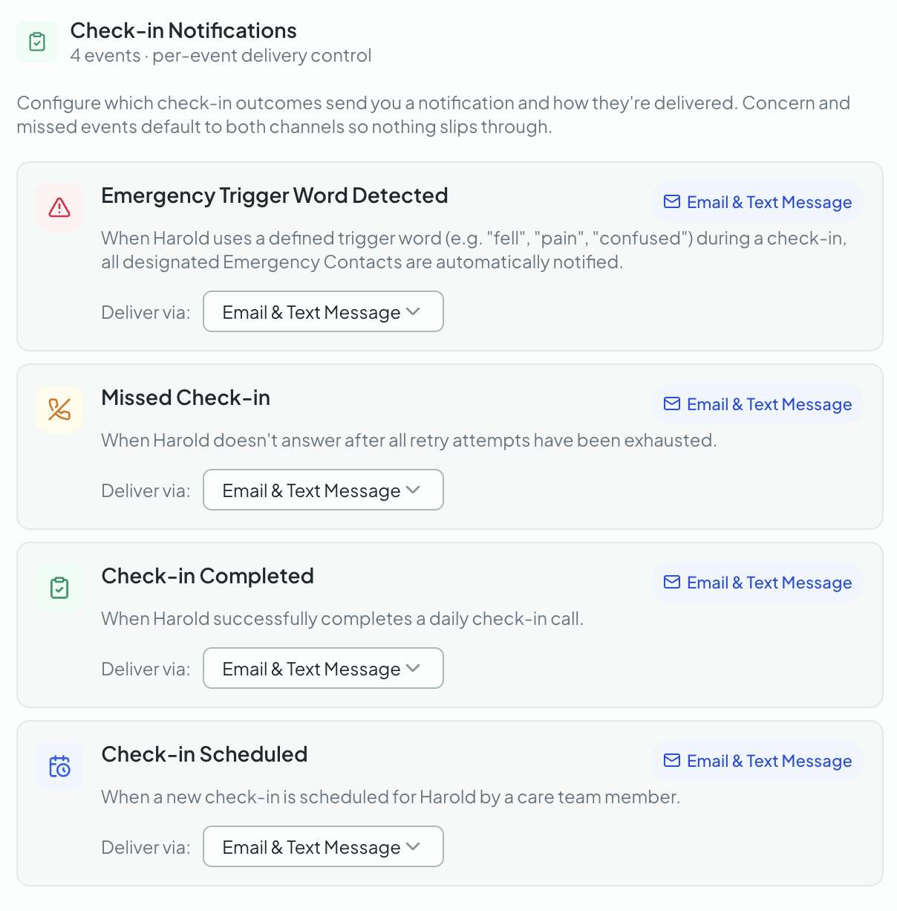Click the calendar clock icon for Check-in Scheduled
This screenshot has height=911, width=897.
click(59, 766)
